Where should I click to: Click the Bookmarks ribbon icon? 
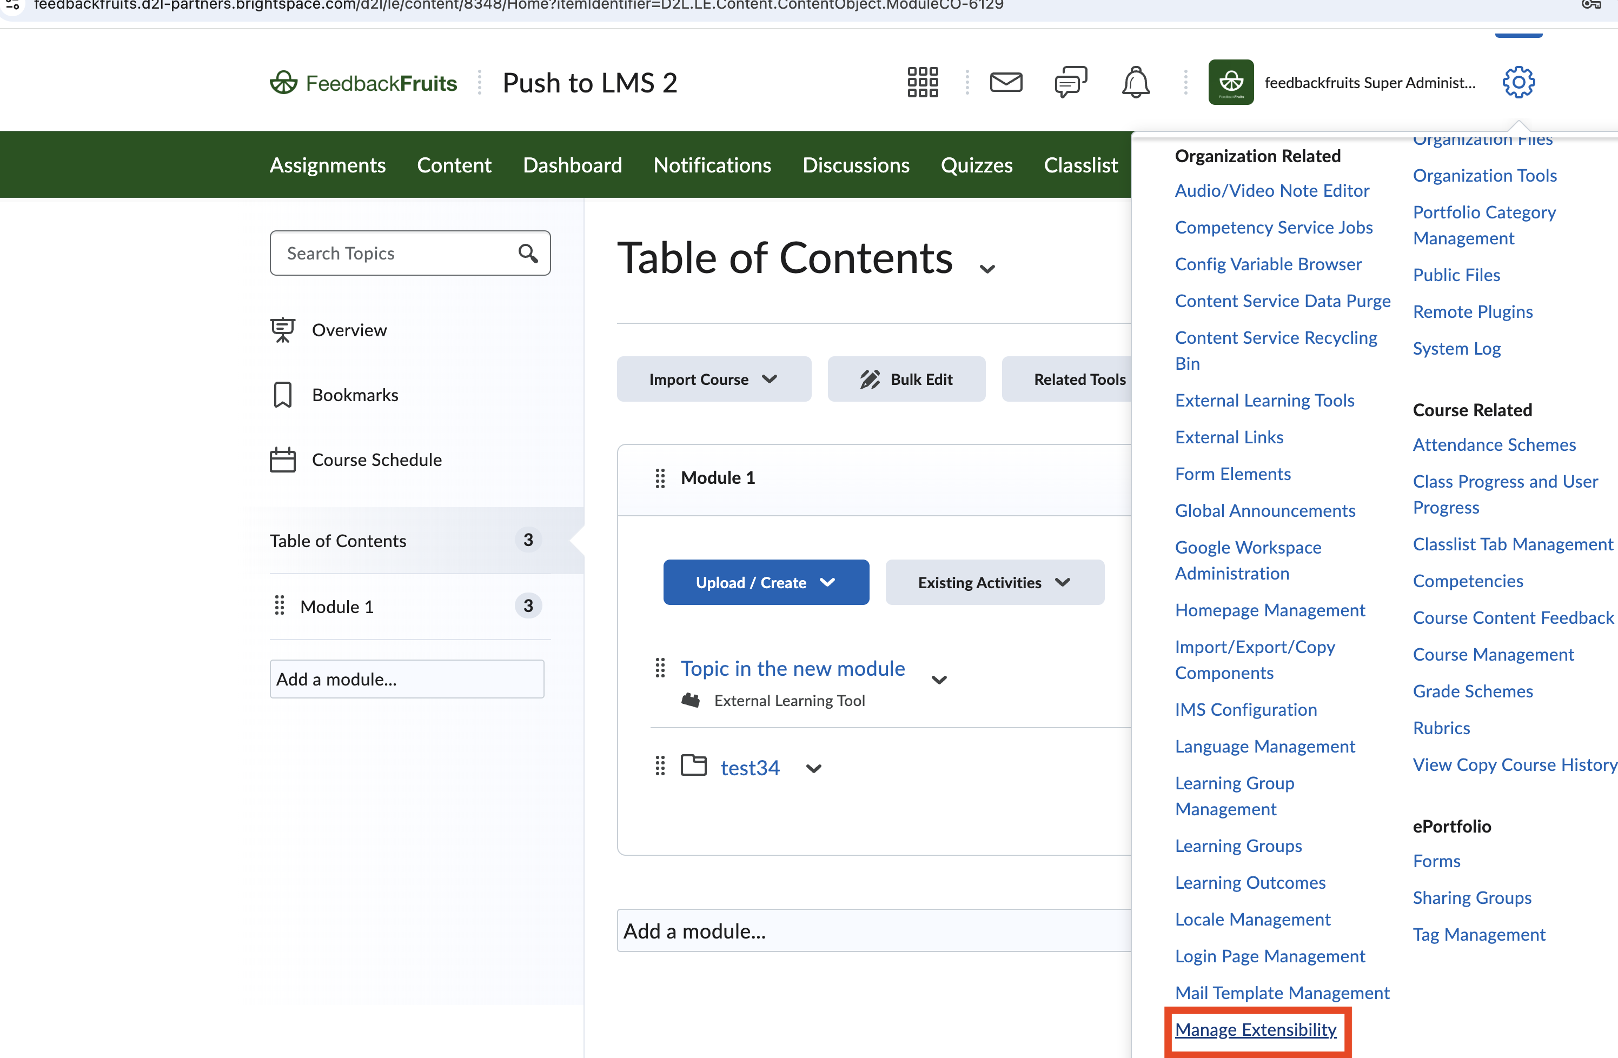(283, 395)
